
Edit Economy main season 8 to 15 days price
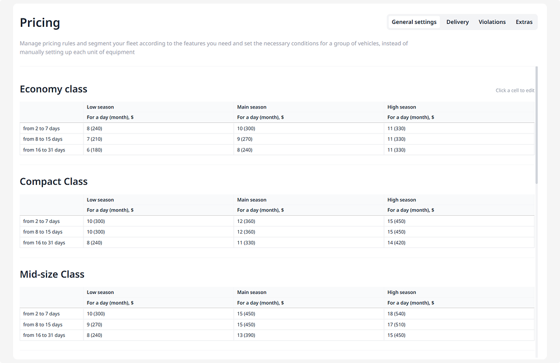coord(309,139)
